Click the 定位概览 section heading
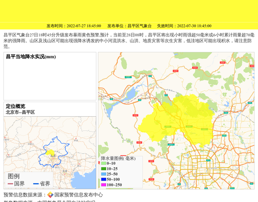 coord(15,106)
